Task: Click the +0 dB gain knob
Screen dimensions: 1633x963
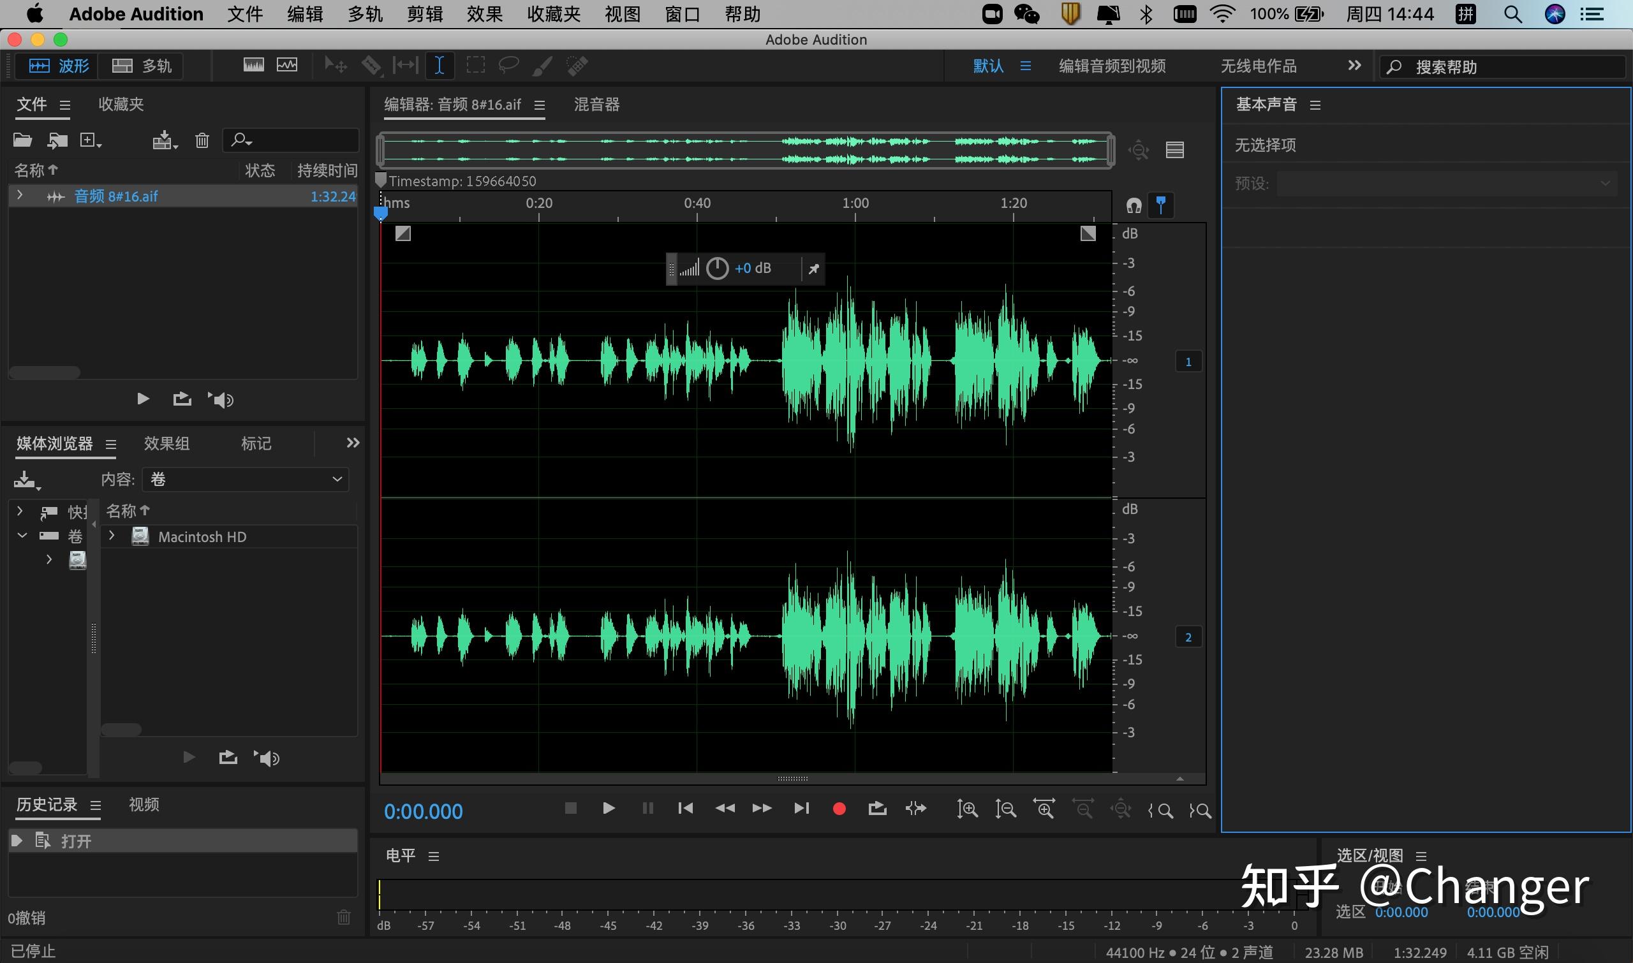Action: (x=717, y=268)
